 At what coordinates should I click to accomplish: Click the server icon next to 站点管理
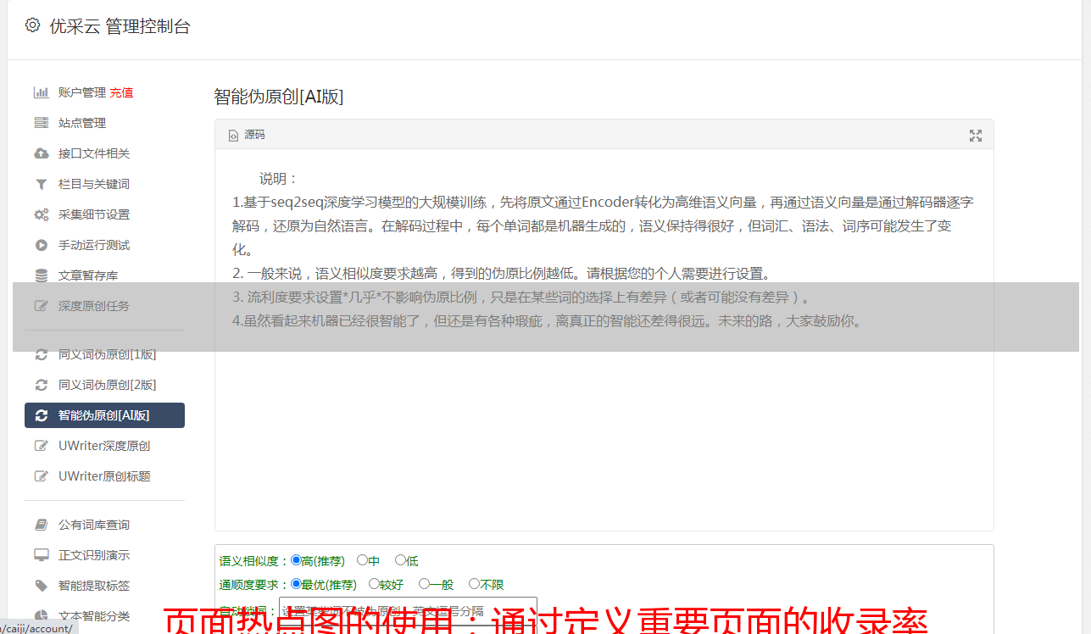tap(41, 123)
